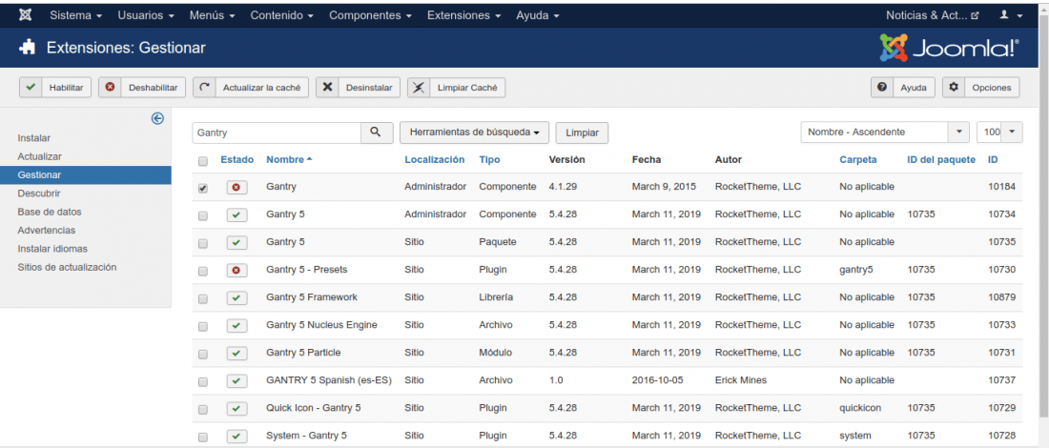Check the Quick Icon - Gantry 5 checkbox
The width and height of the screenshot is (1049, 448).
[203, 409]
